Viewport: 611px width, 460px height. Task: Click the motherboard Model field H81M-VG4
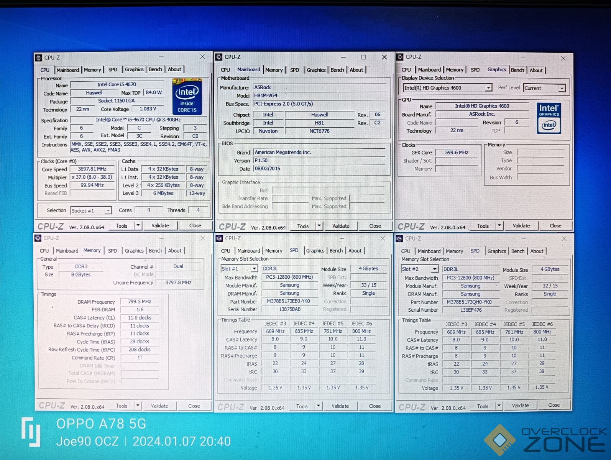tap(295, 95)
